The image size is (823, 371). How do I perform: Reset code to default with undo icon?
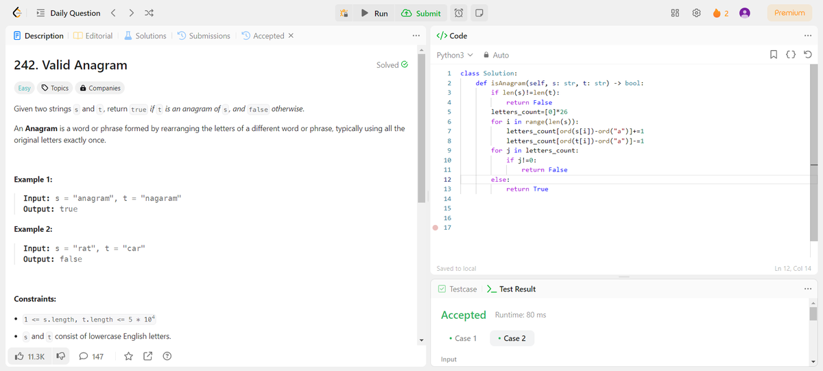click(807, 55)
